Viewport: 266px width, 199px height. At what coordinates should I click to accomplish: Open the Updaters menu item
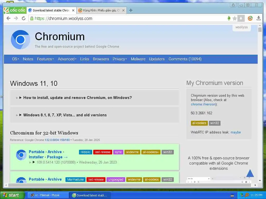click(157, 59)
